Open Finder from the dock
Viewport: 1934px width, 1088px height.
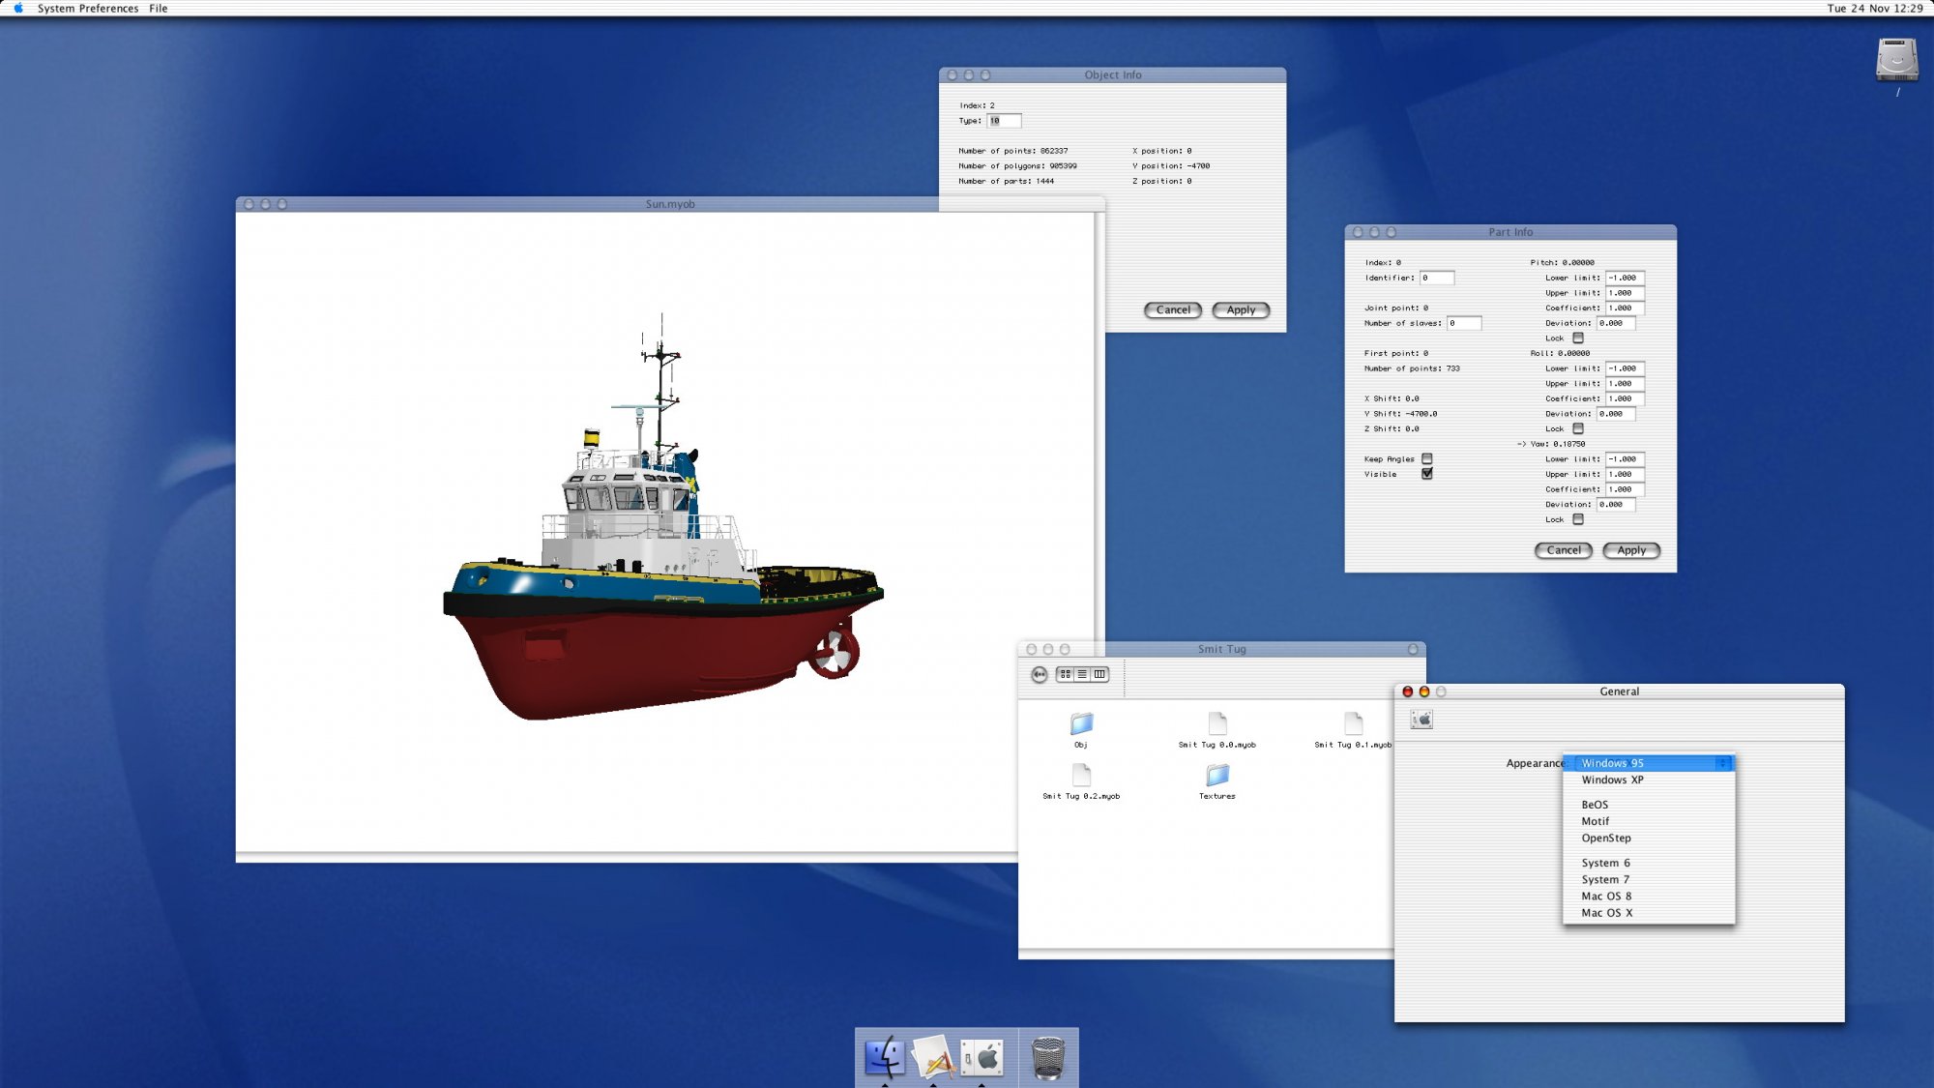pyautogui.click(x=884, y=1057)
